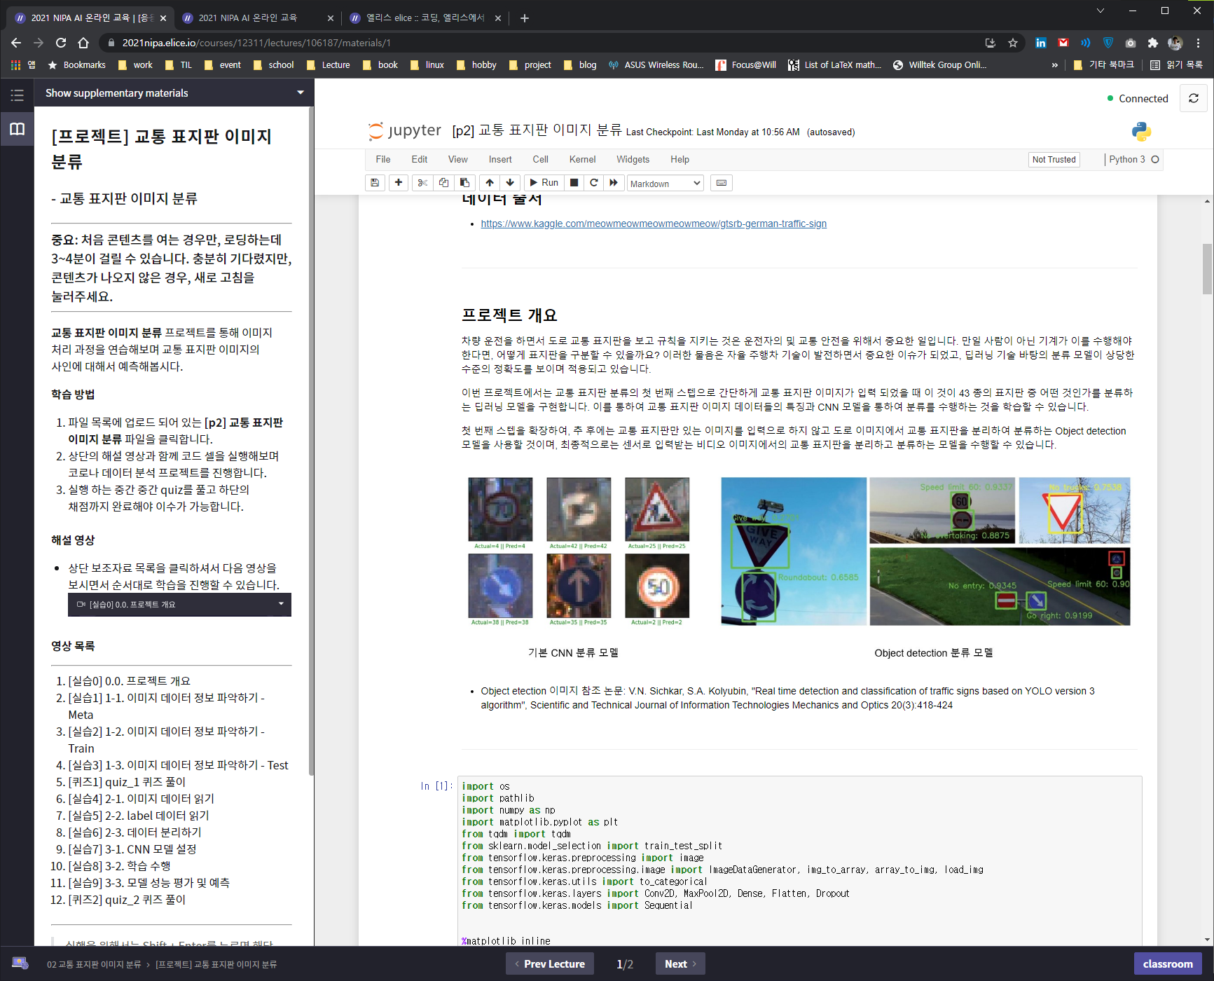Go to the Next lecture page

(x=680, y=964)
